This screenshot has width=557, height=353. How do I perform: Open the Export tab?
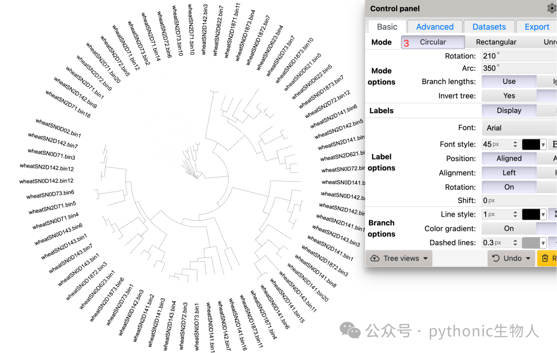[537, 27]
